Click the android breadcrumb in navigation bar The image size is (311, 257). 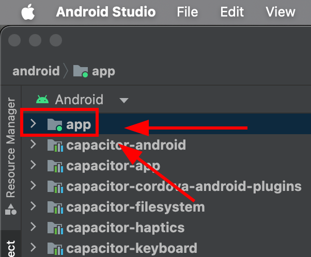(36, 71)
